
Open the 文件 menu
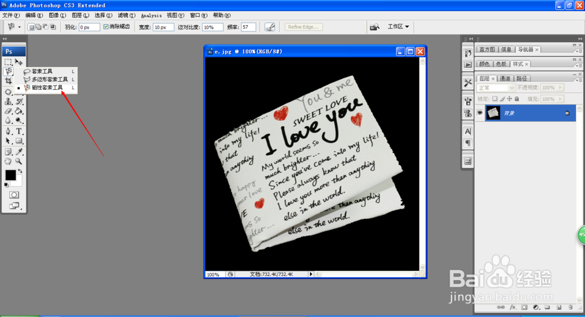coord(11,15)
